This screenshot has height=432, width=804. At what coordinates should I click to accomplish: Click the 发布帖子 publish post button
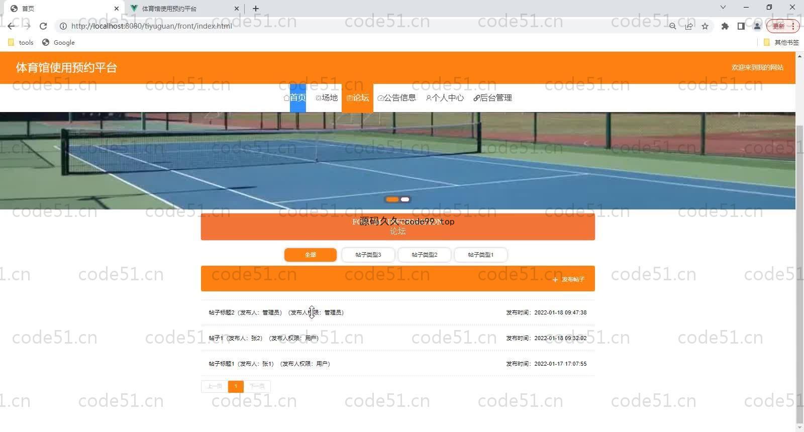coord(568,279)
